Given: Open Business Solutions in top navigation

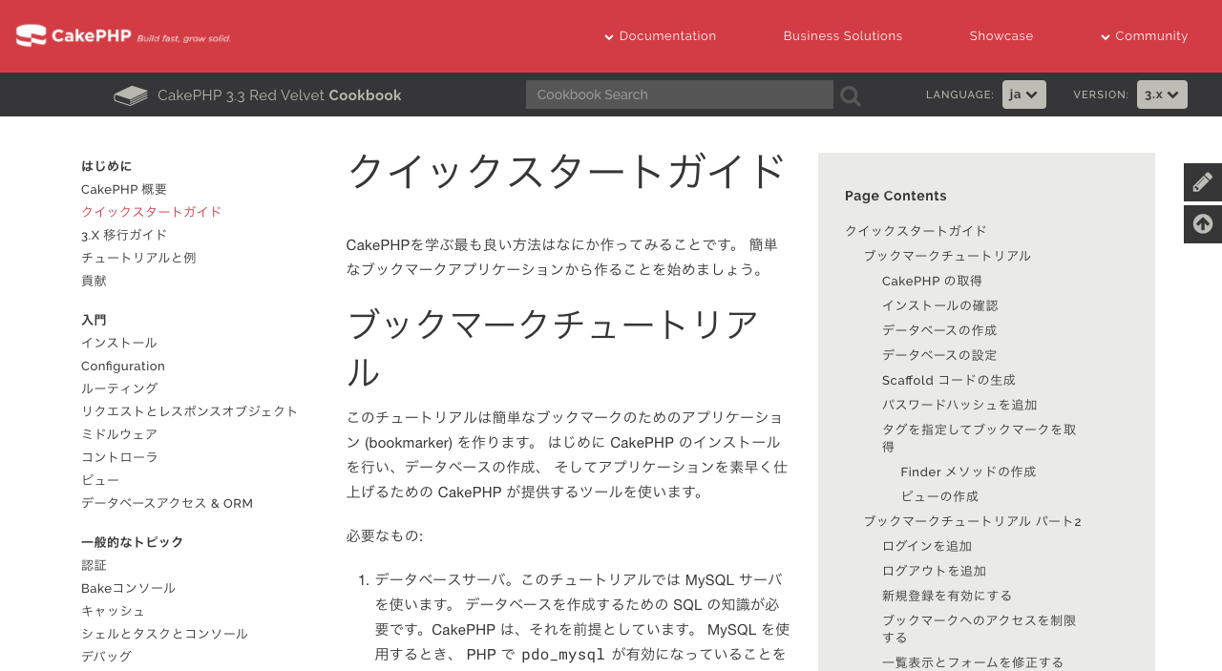Looking at the screenshot, I should click(x=843, y=36).
